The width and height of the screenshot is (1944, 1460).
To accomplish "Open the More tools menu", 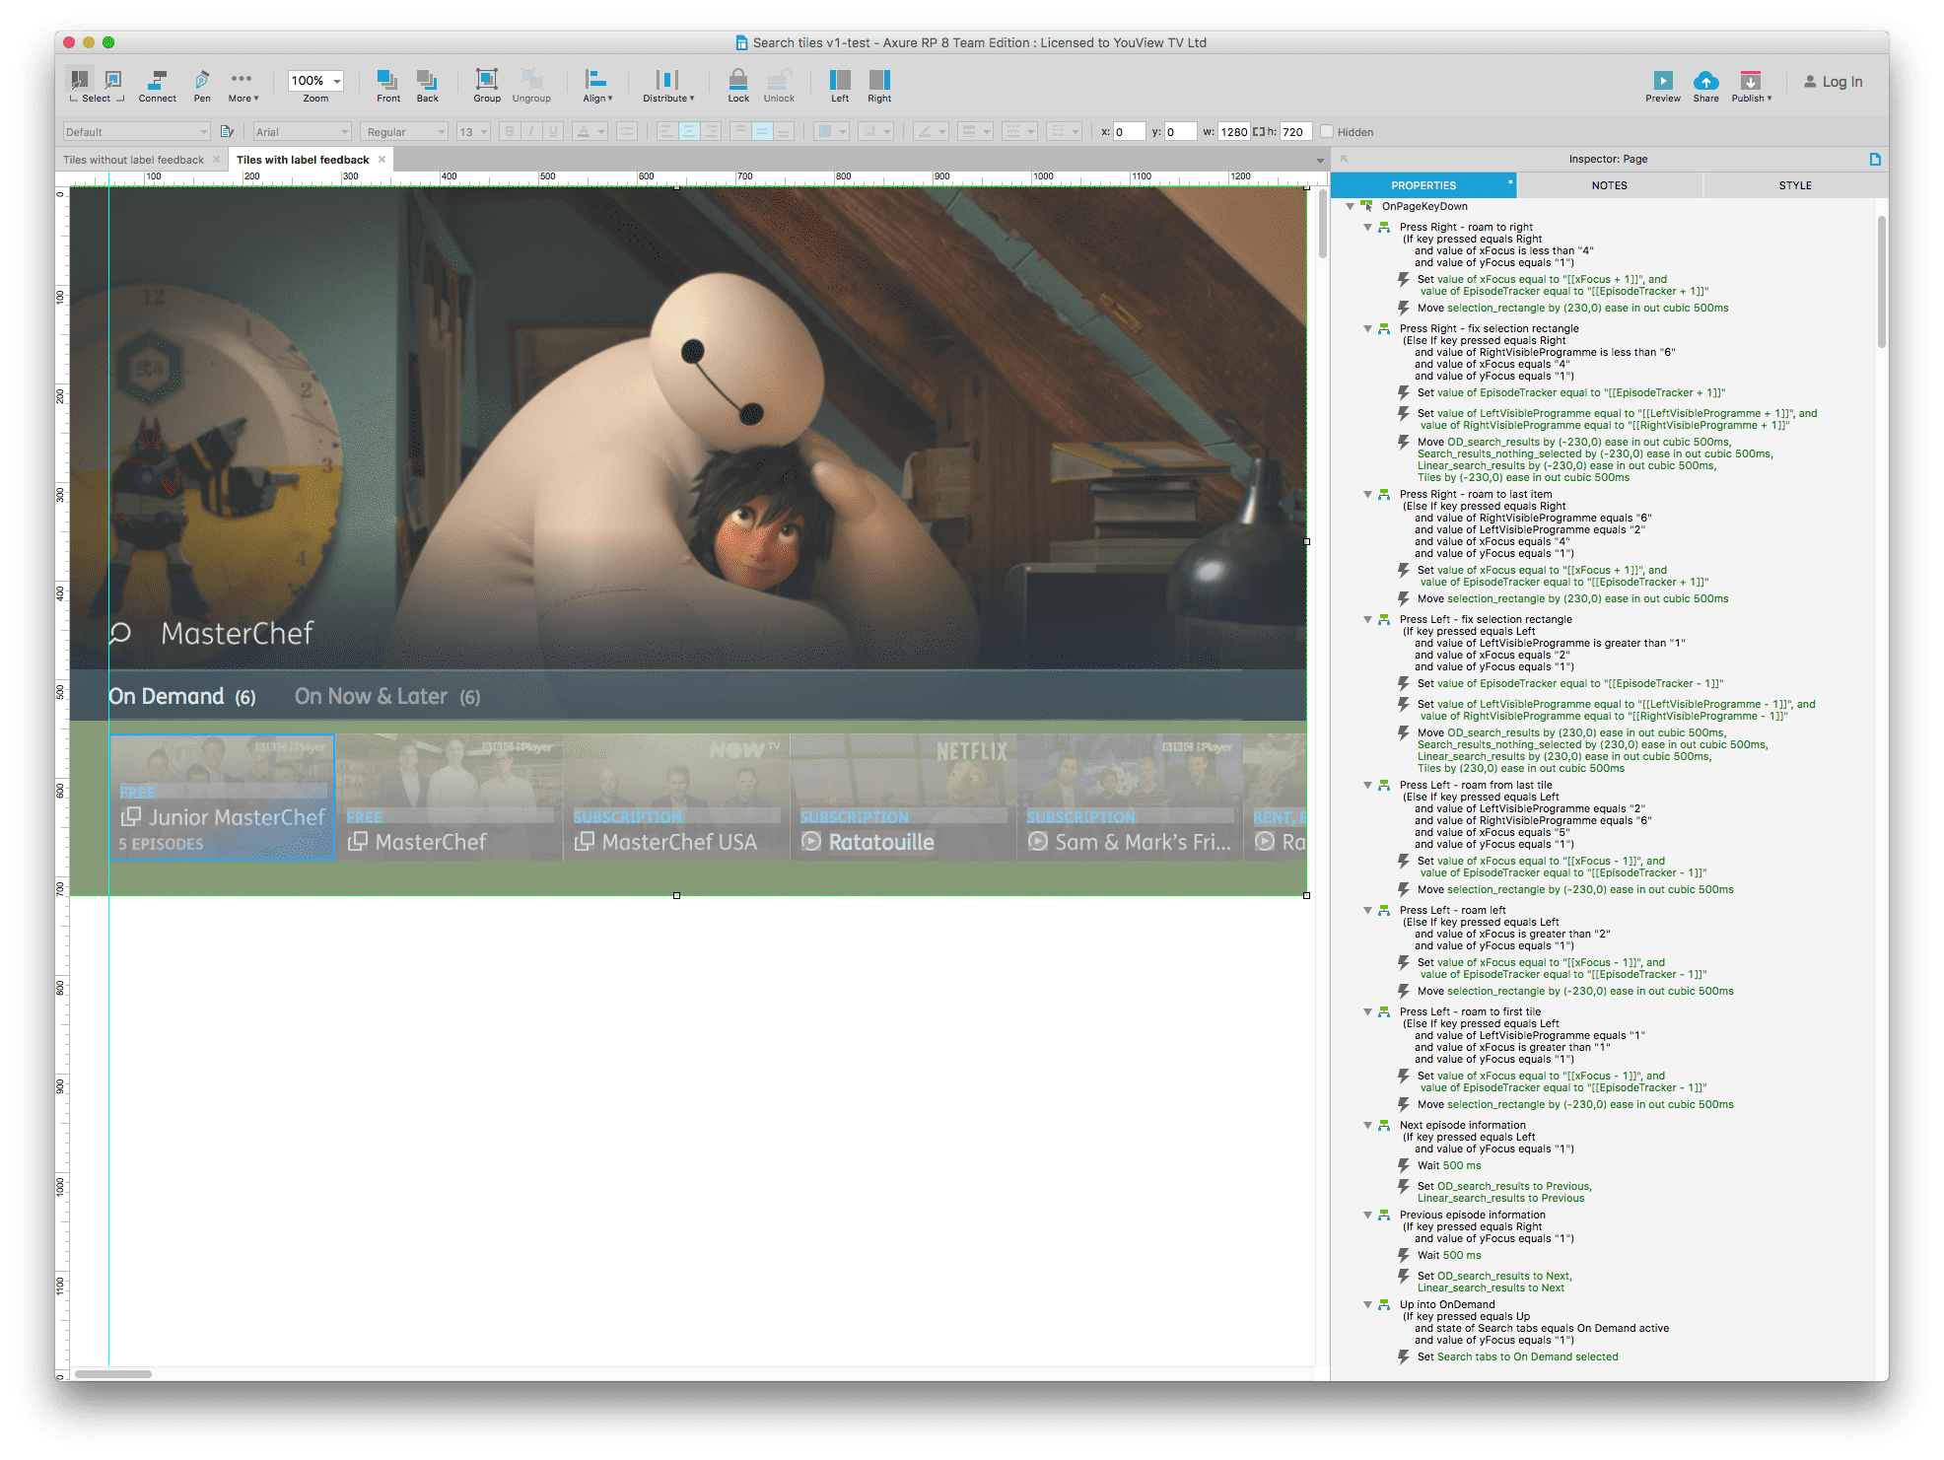I will (243, 85).
